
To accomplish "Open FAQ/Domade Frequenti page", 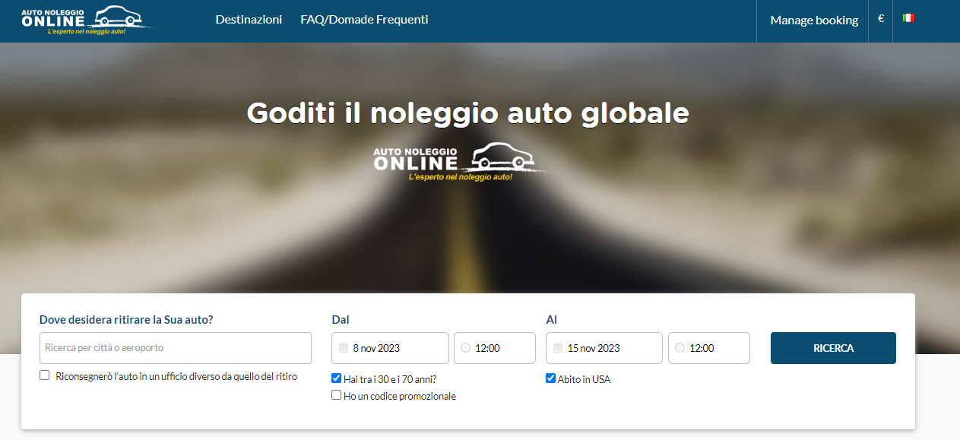I will (x=364, y=20).
